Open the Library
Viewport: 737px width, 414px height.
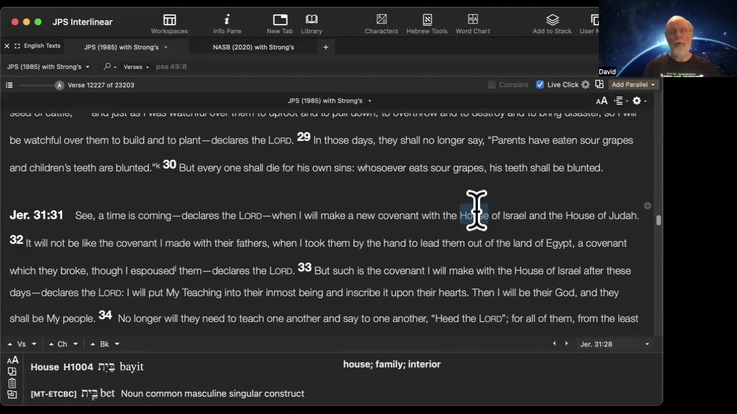[311, 24]
